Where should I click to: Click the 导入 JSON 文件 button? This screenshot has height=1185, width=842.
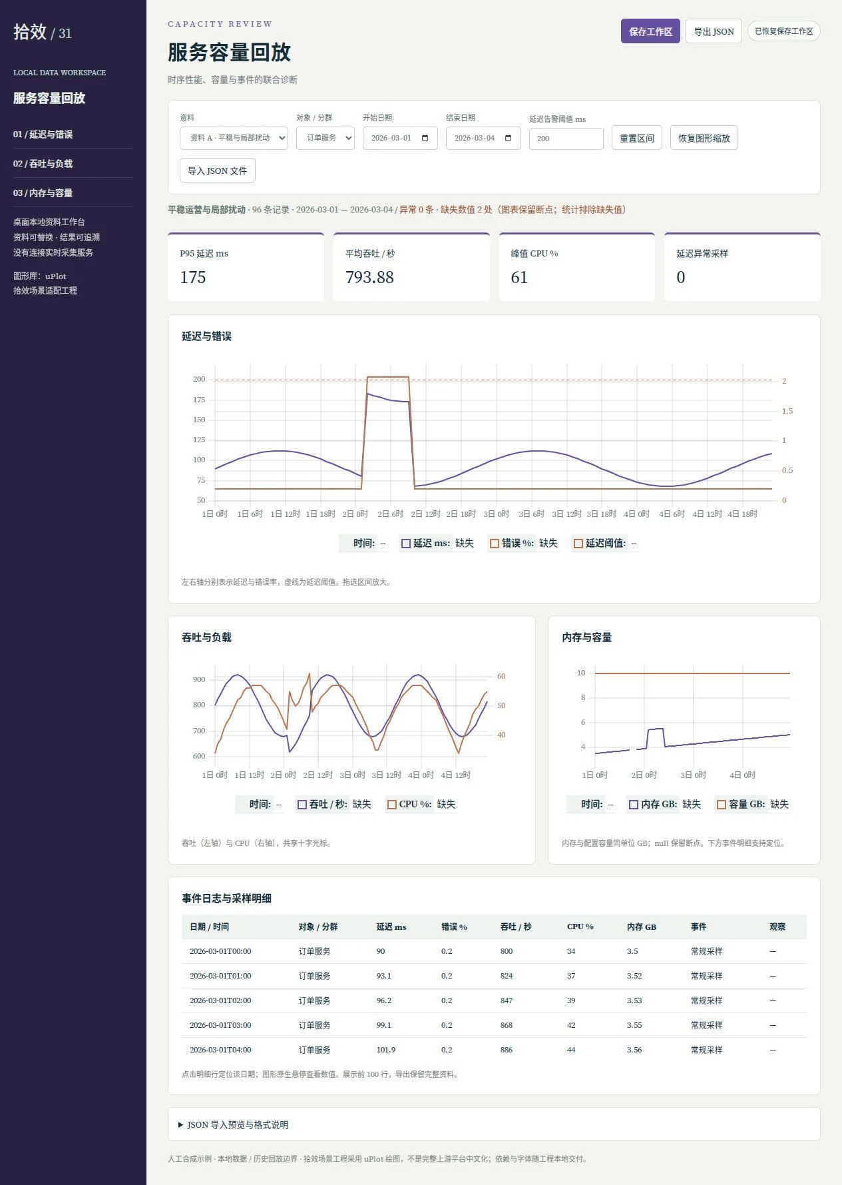218,171
